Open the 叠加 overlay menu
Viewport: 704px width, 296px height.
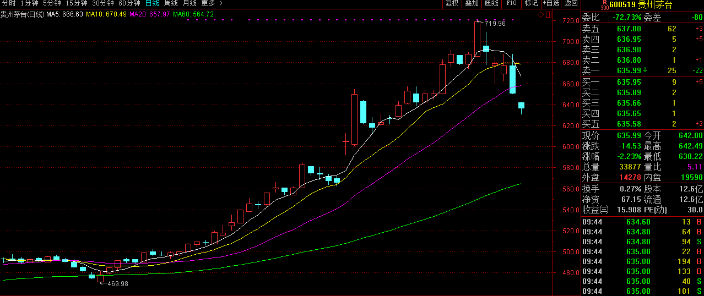[472, 3]
